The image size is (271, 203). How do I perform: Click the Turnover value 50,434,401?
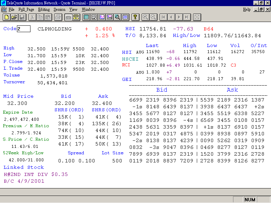click(x=53, y=83)
